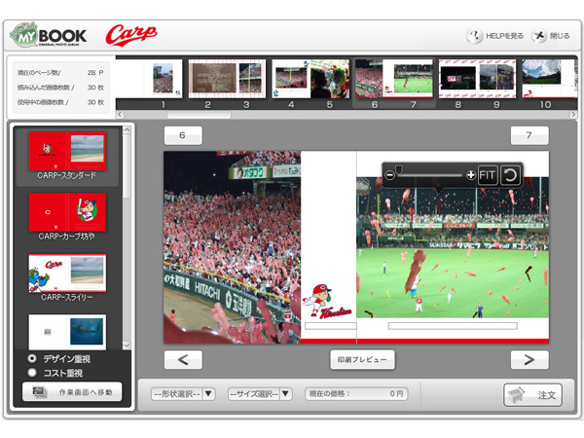Choose the whale shark template thumbnail
The height and width of the screenshot is (438, 584).
pyautogui.click(x=67, y=332)
